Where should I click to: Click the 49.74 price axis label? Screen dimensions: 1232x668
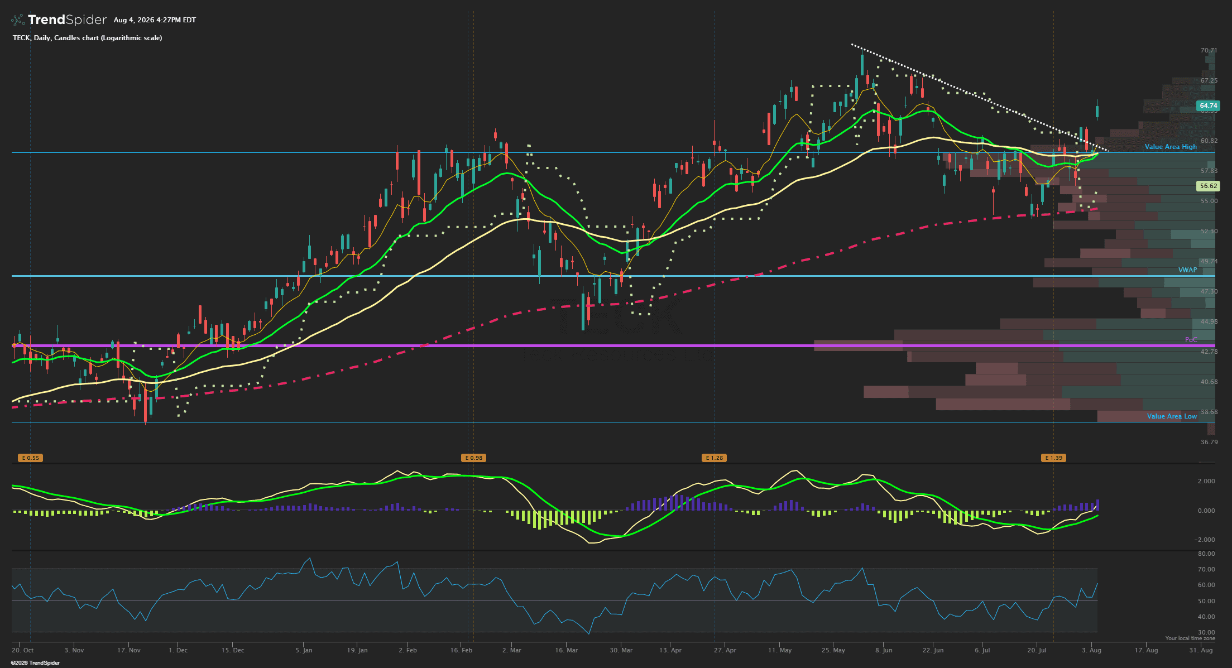click(x=1209, y=261)
